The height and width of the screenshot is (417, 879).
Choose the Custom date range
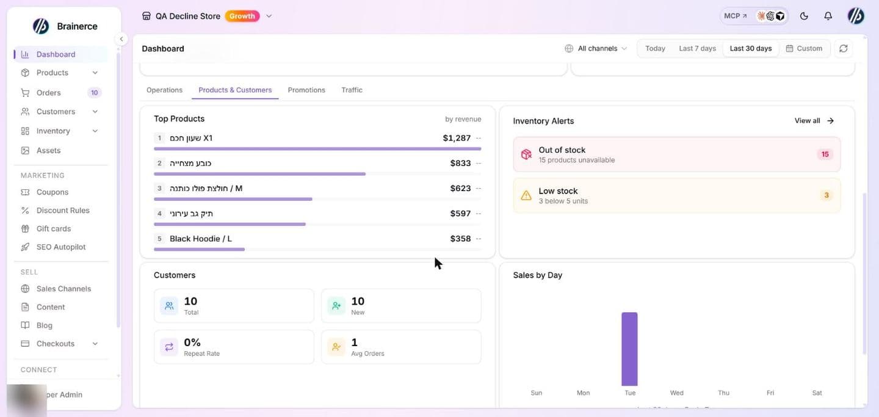804,48
